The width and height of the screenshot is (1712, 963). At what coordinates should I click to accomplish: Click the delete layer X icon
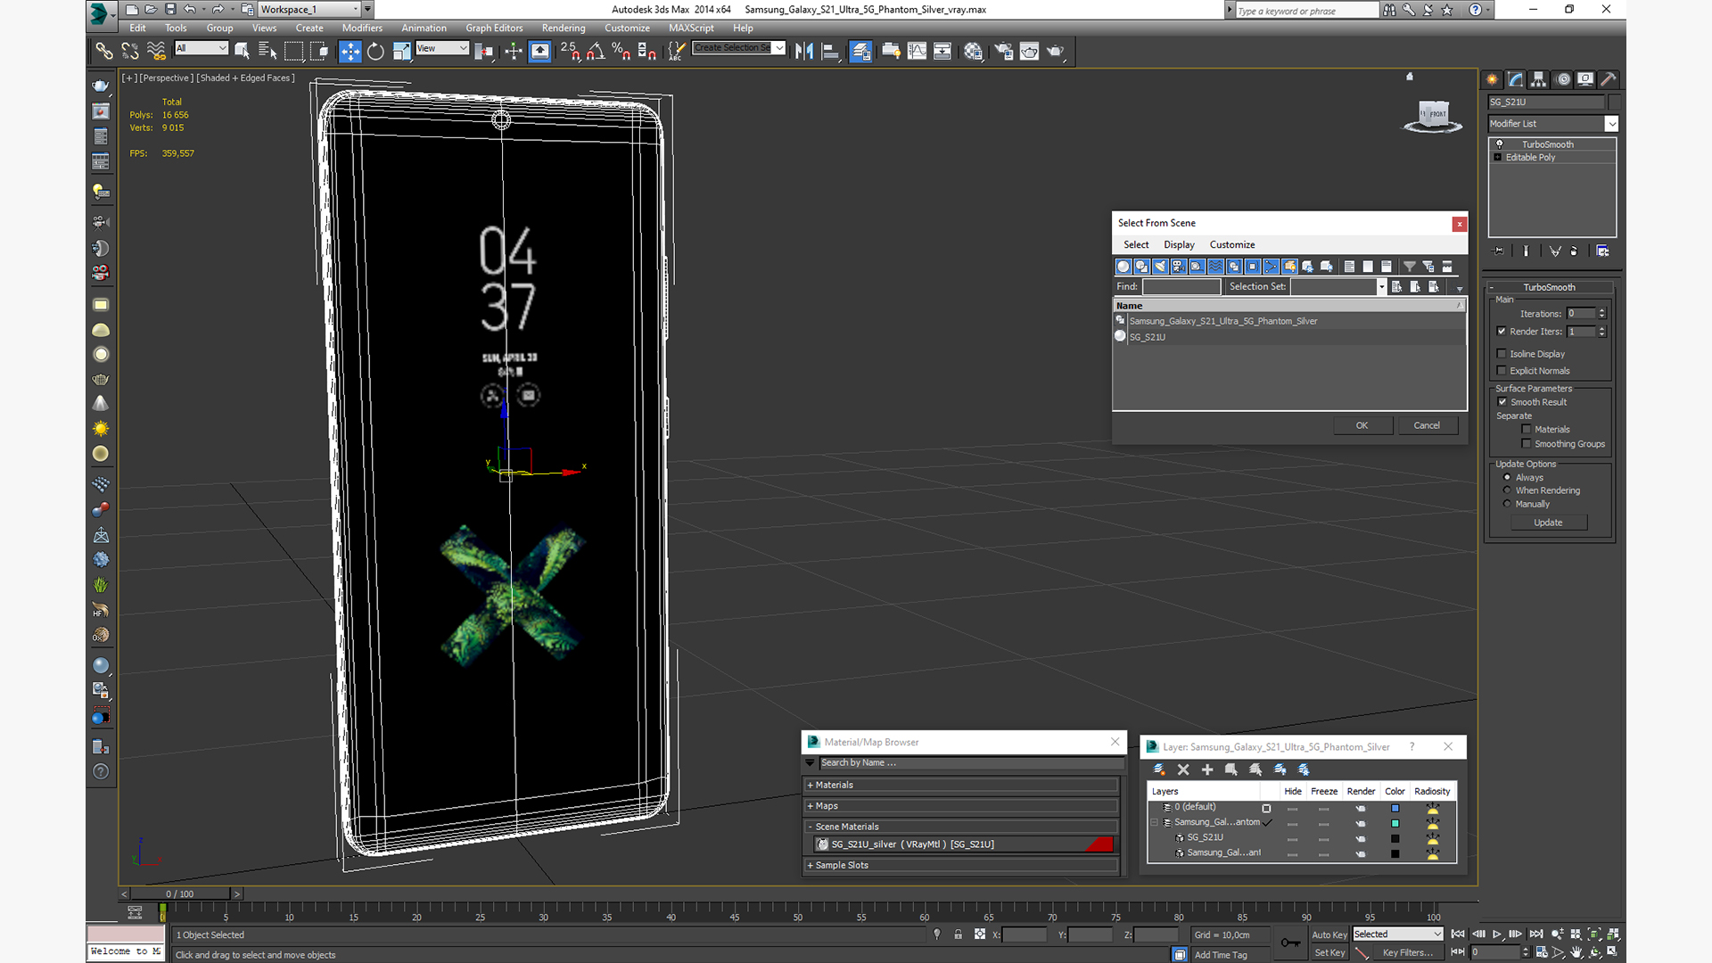pyautogui.click(x=1183, y=770)
